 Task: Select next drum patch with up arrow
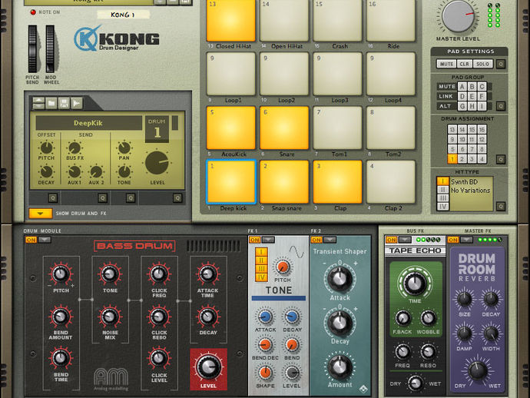pyautogui.click(x=38, y=100)
